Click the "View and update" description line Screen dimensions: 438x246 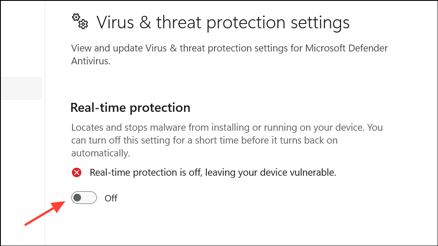click(229, 48)
